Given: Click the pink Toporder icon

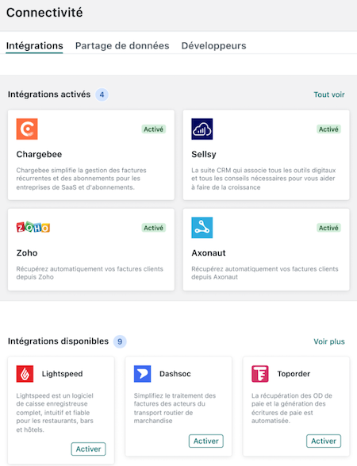Looking at the screenshot, I should coord(260,374).
